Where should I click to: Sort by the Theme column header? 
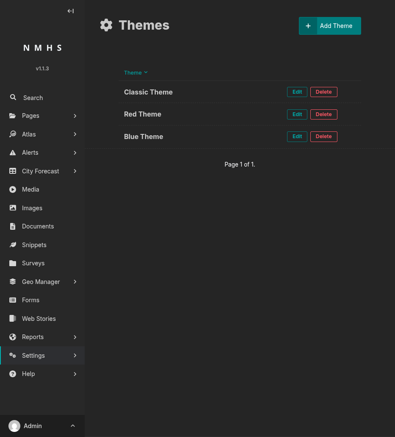(x=135, y=73)
